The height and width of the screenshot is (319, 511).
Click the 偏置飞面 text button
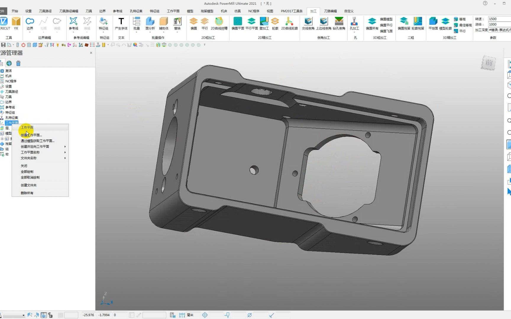pos(386,31)
